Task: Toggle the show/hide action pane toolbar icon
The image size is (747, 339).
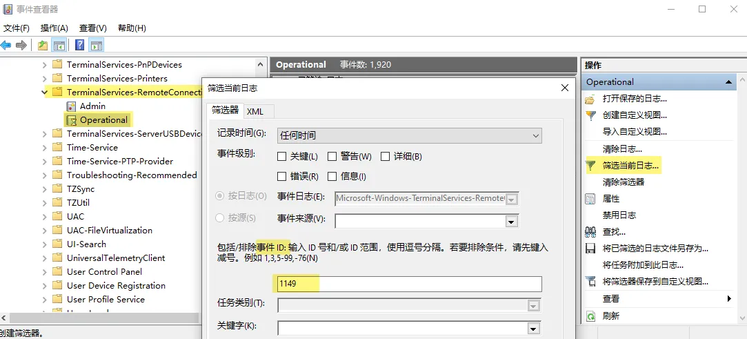Action: (x=97, y=46)
